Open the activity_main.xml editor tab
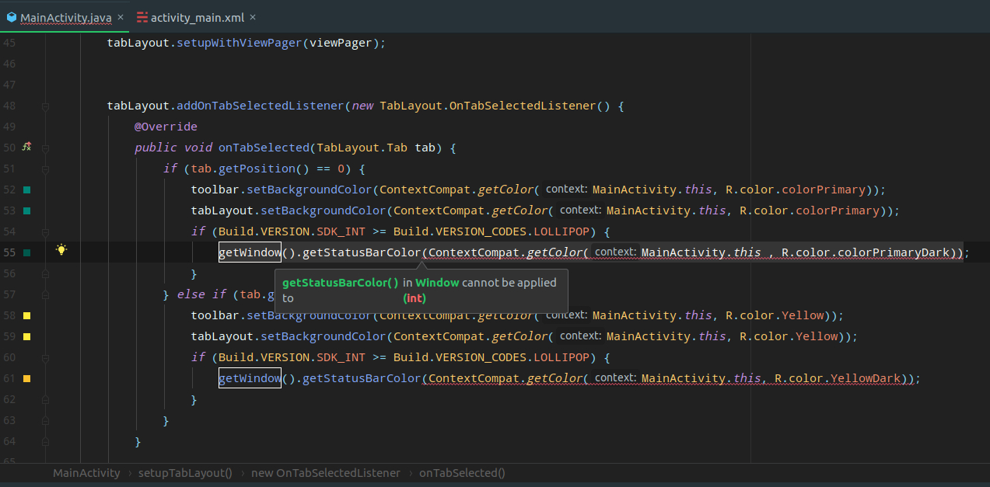The width and height of the screenshot is (990, 487). (x=198, y=17)
